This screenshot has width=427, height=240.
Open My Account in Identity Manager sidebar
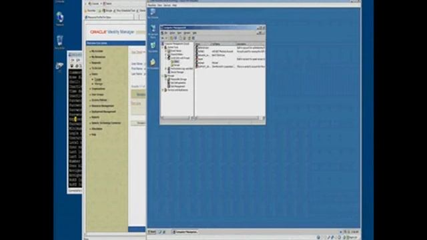coord(97,51)
